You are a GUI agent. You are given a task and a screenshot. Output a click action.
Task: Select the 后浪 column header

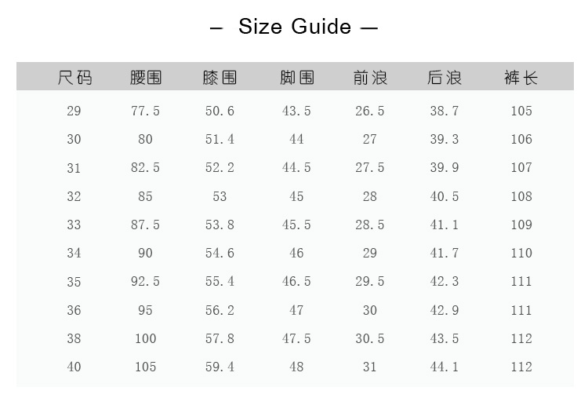444,78
